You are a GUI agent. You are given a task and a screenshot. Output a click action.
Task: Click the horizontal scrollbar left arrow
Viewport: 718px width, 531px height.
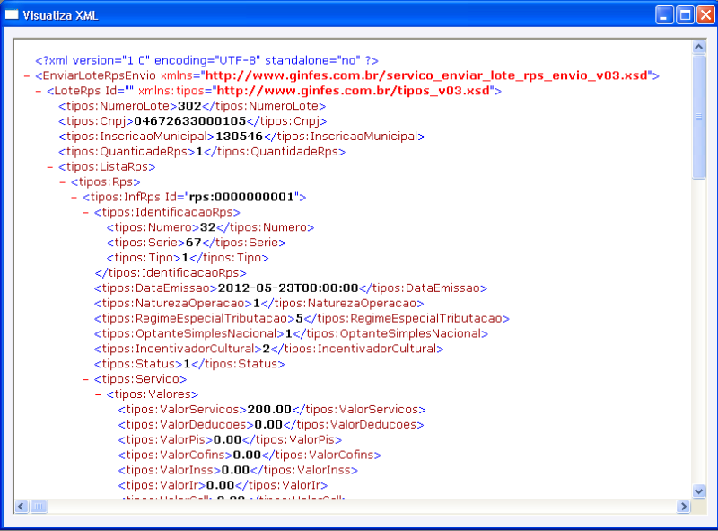pos(22,508)
